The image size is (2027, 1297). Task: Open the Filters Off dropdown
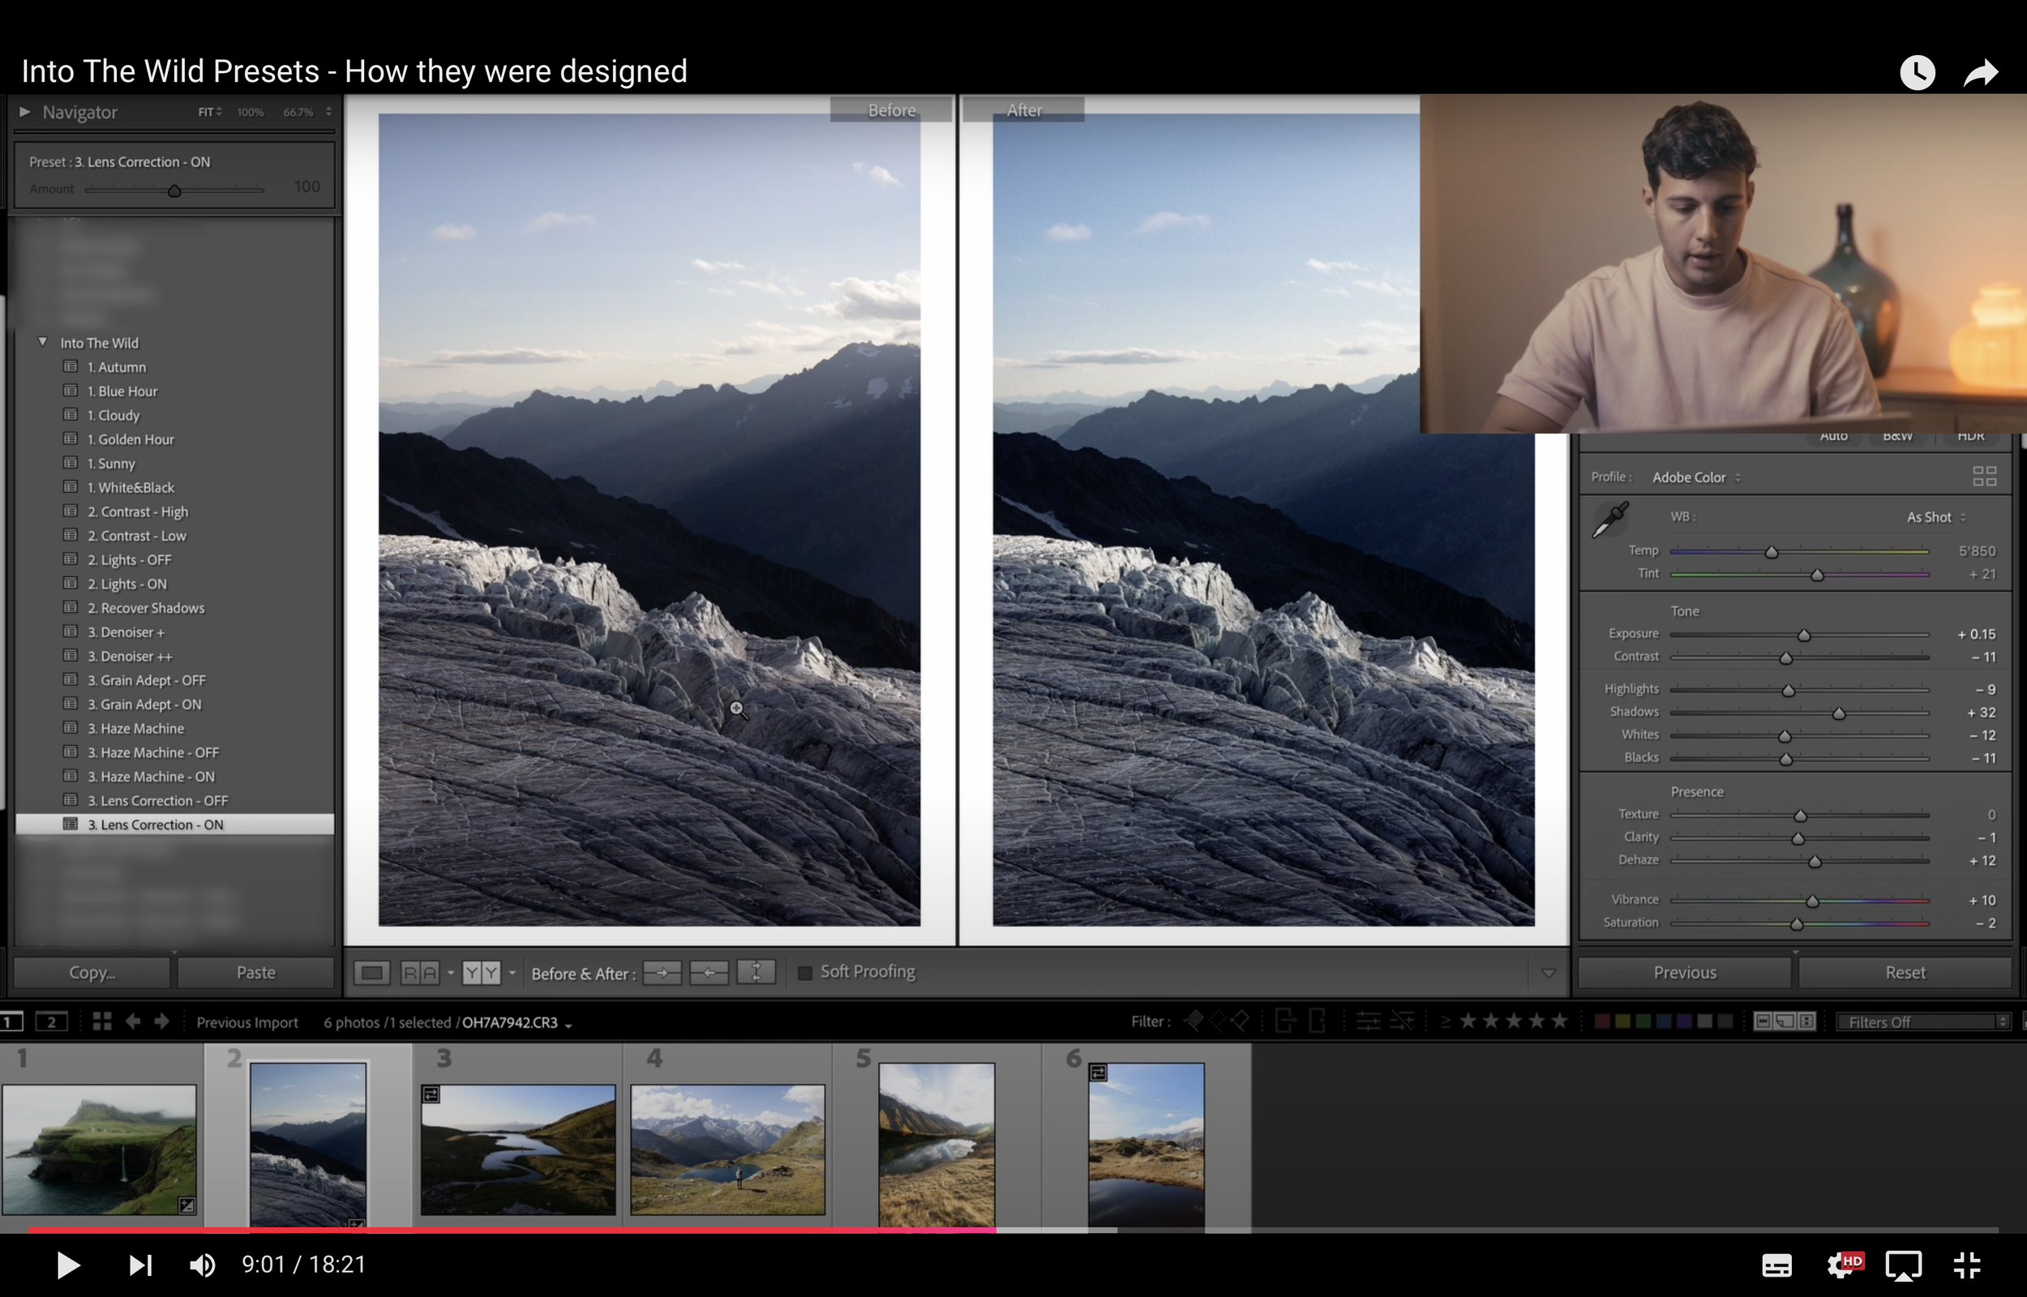coord(1923,1021)
